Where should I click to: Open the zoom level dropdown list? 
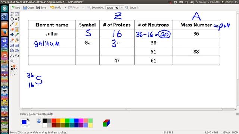(122, 7)
